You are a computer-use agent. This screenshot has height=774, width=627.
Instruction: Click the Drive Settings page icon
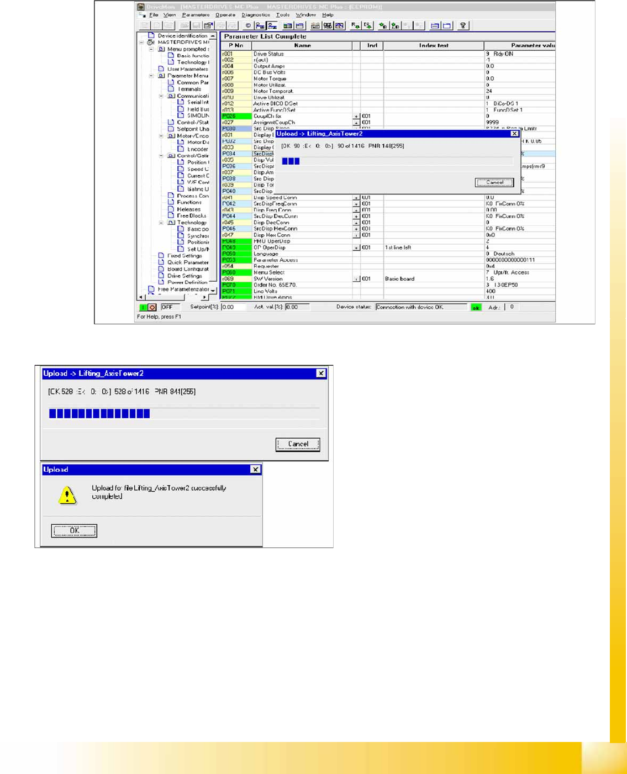[x=161, y=276]
